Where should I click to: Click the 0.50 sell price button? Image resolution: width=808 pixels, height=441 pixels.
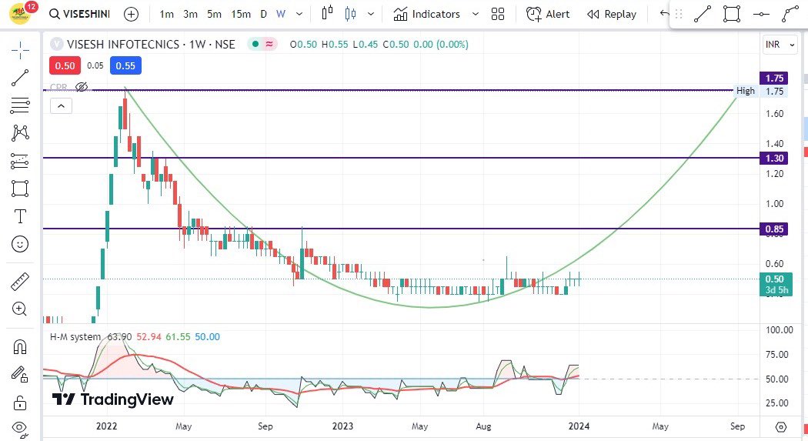click(x=65, y=66)
